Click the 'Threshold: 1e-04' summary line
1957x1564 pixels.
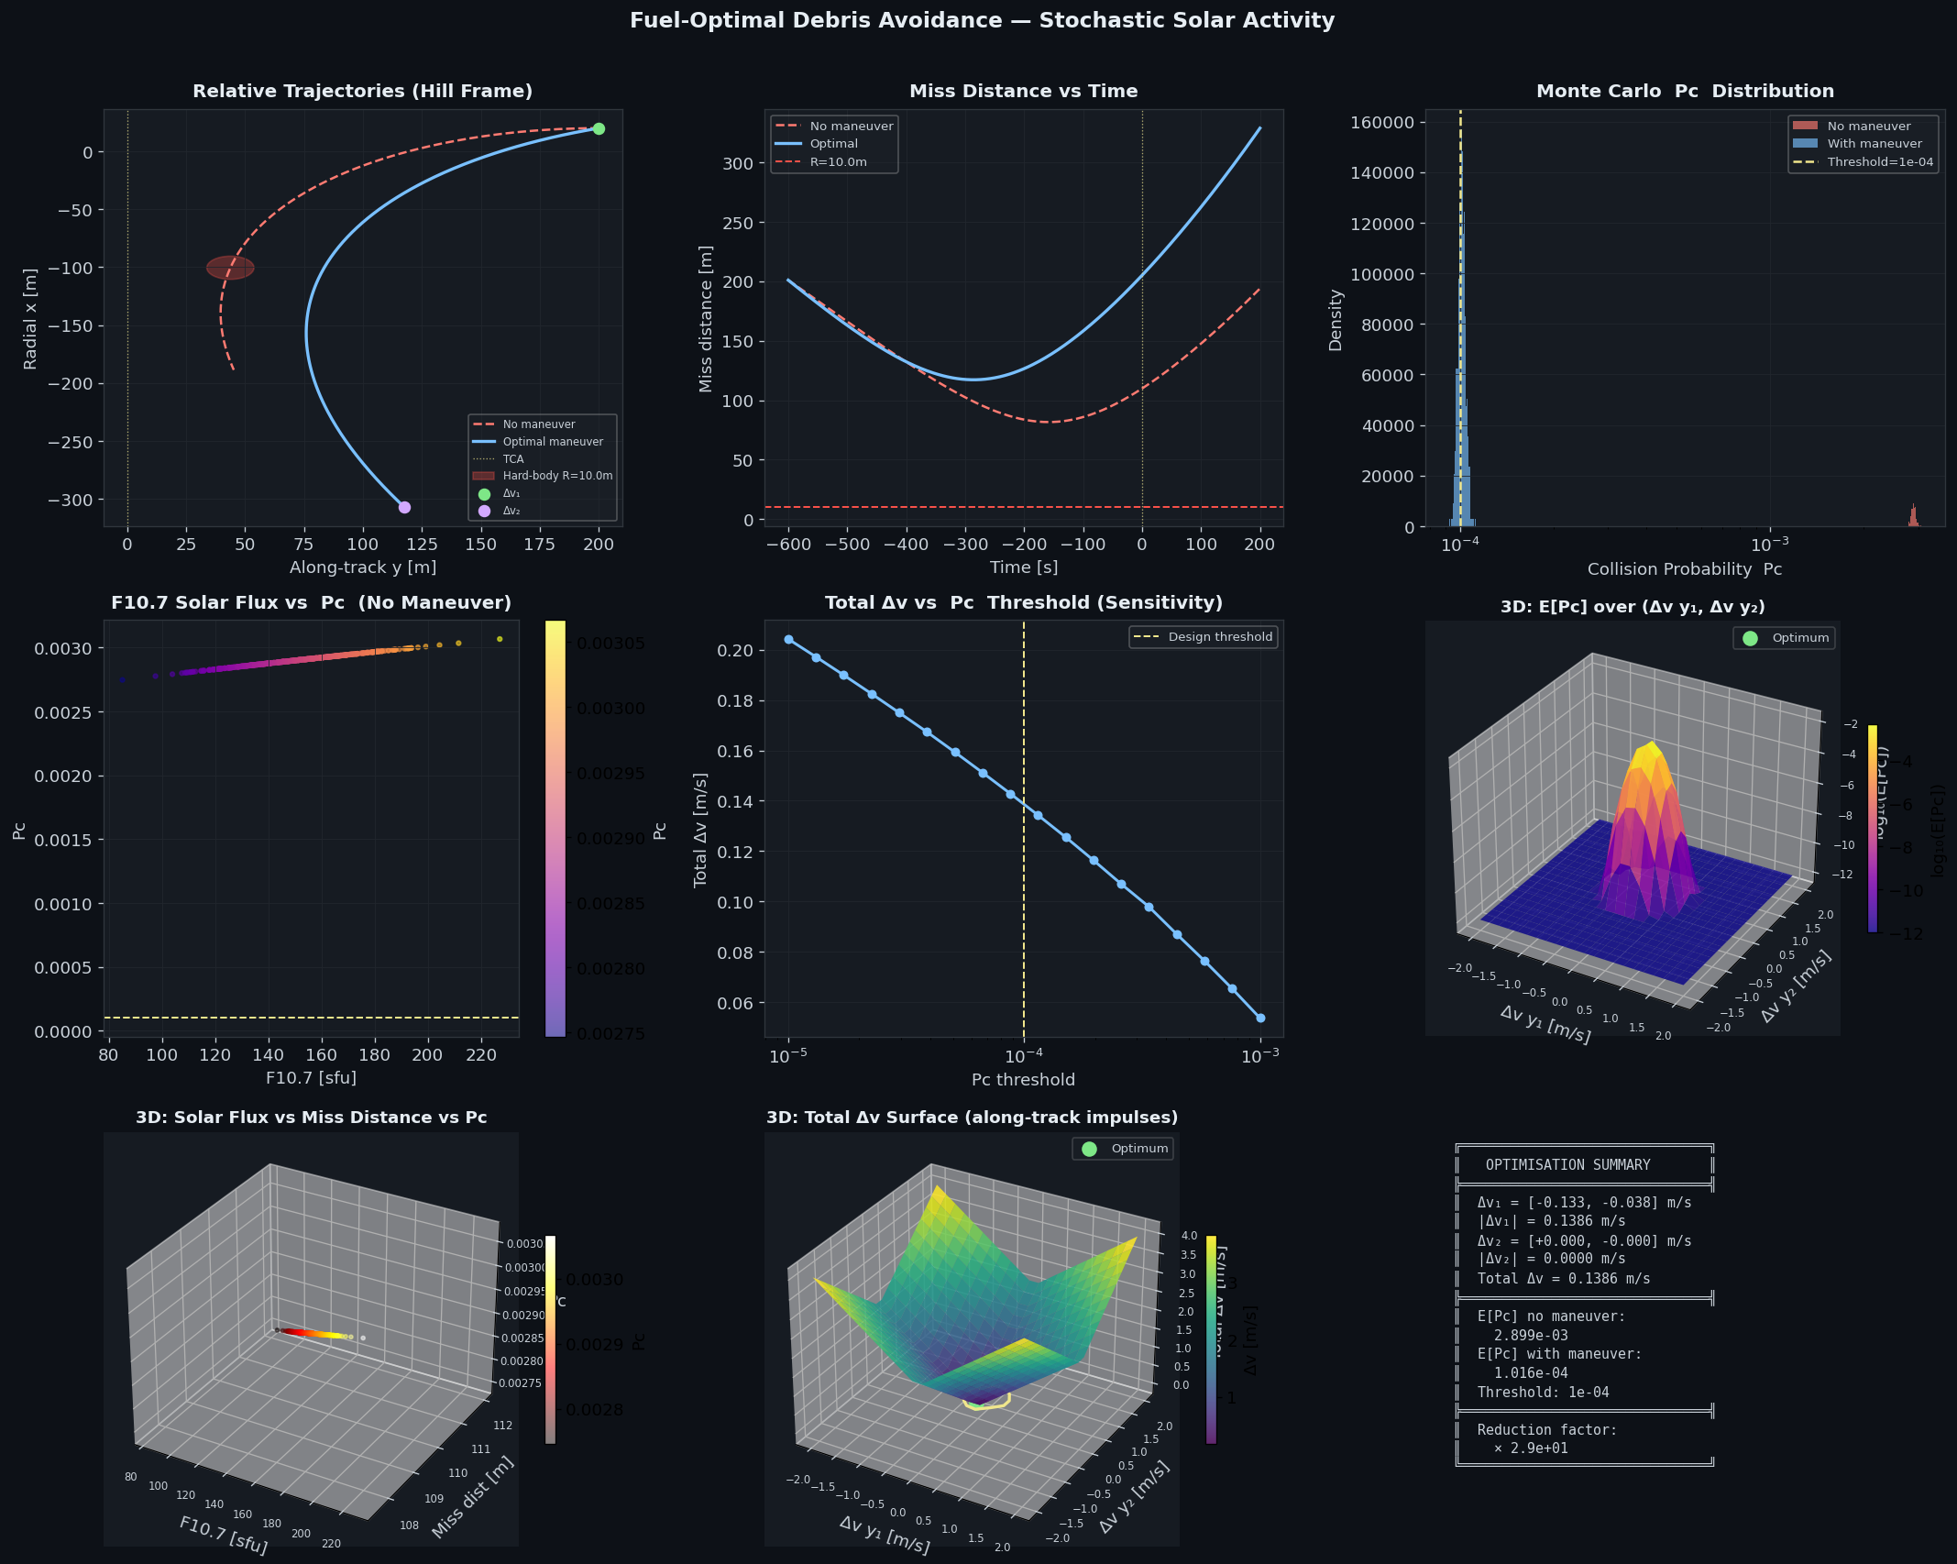[x=1543, y=1392]
